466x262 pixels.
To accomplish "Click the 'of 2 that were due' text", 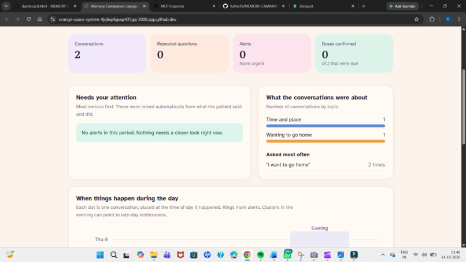I will tap(340, 64).
